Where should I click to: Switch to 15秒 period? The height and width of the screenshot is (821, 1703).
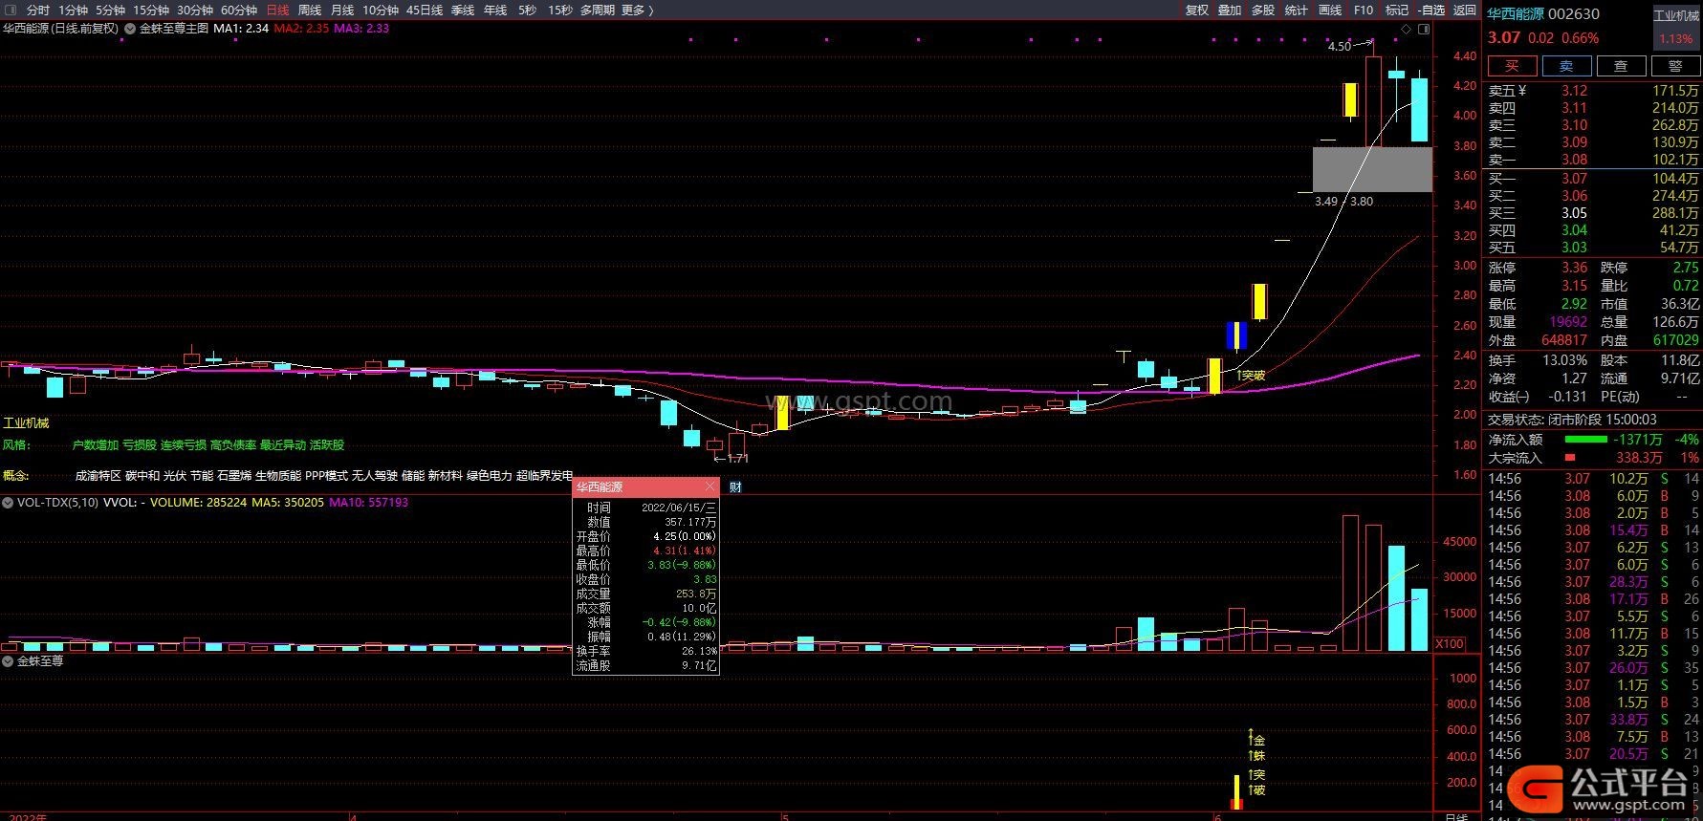pos(560,10)
